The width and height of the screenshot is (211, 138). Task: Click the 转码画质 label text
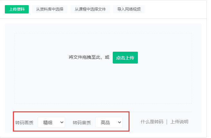[x=24, y=123]
